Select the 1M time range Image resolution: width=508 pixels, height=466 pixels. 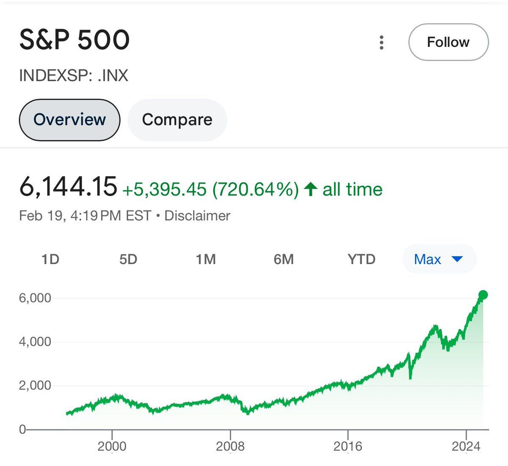(x=206, y=259)
